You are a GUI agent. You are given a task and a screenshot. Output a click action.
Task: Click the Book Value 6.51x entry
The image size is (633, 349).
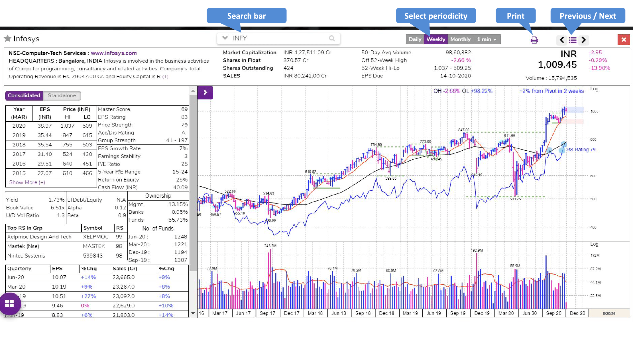pos(35,208)
